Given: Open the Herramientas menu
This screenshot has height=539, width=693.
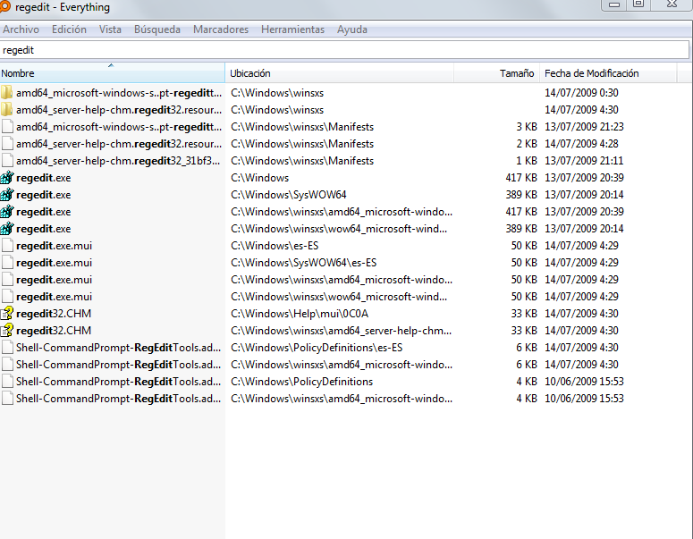Looking at the screenshot, I should pyautogui.click(x=292, y=29).
